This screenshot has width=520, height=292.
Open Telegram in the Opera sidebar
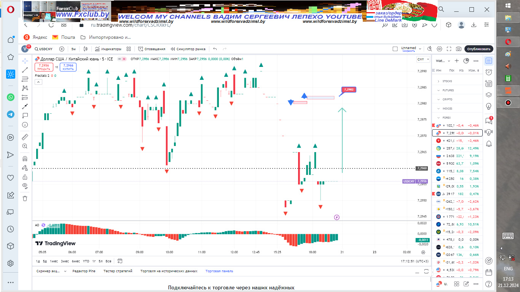tap(11, 114)
